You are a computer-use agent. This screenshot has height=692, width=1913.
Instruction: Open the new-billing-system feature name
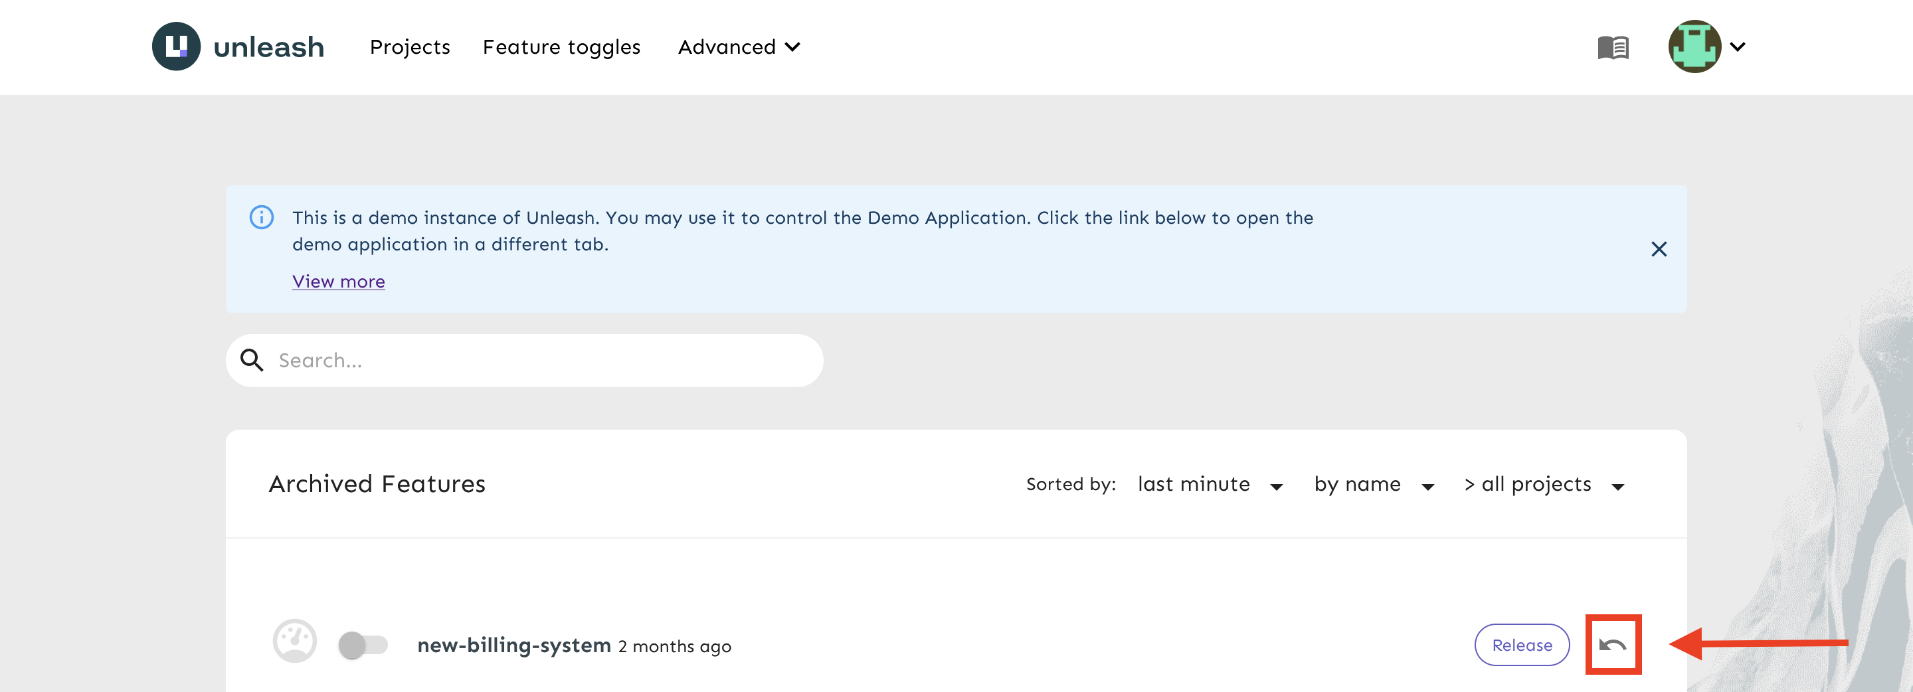514,646
